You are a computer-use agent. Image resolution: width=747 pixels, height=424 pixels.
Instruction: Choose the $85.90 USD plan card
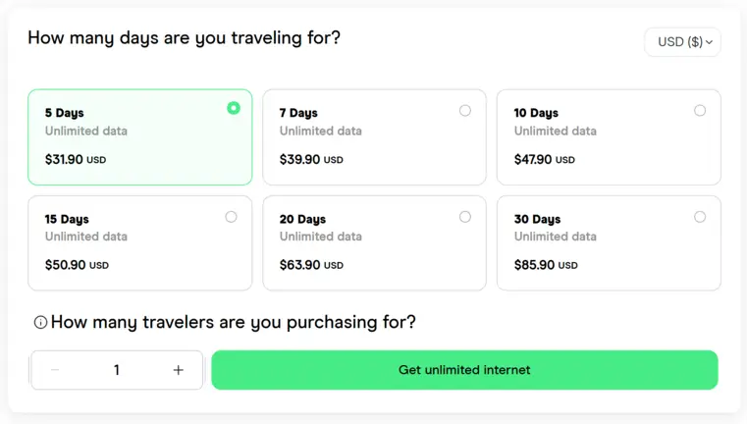(x=609, y=243)
